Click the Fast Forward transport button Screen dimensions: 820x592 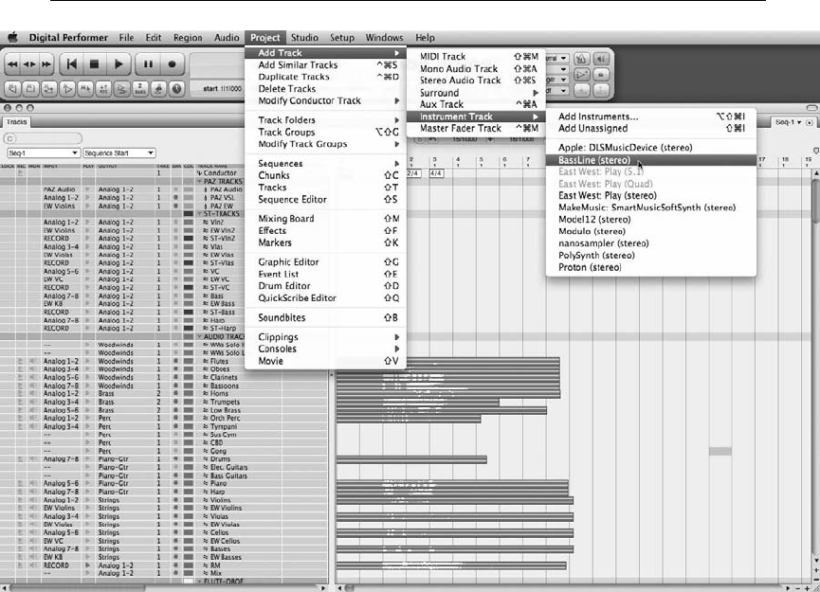click(46, 64)
